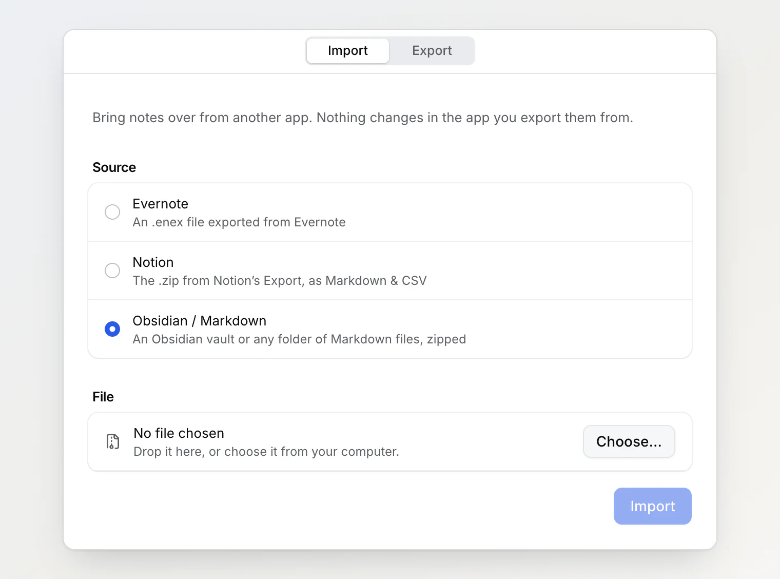The image size is (780, 579).
Task: Click the 'Bring notes over' intro sentence
Action: [x=363, y=118]
